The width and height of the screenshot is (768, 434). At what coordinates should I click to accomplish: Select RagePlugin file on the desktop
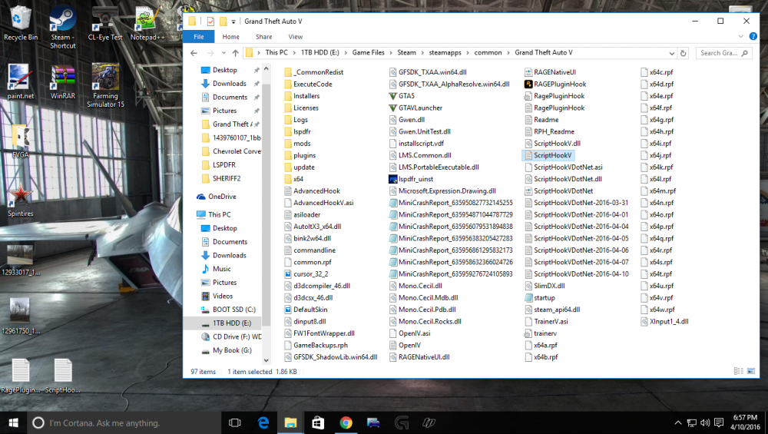(x=20, y=376)
